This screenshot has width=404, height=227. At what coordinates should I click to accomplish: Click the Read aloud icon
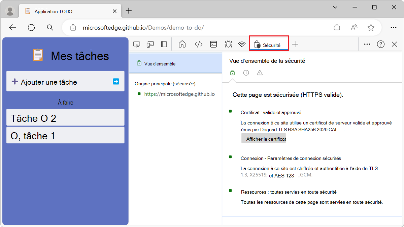pyautogui.click(x=354, y=28)
